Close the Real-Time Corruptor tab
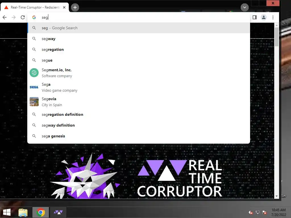Screen dimensions: 291x218 point(64,7)
